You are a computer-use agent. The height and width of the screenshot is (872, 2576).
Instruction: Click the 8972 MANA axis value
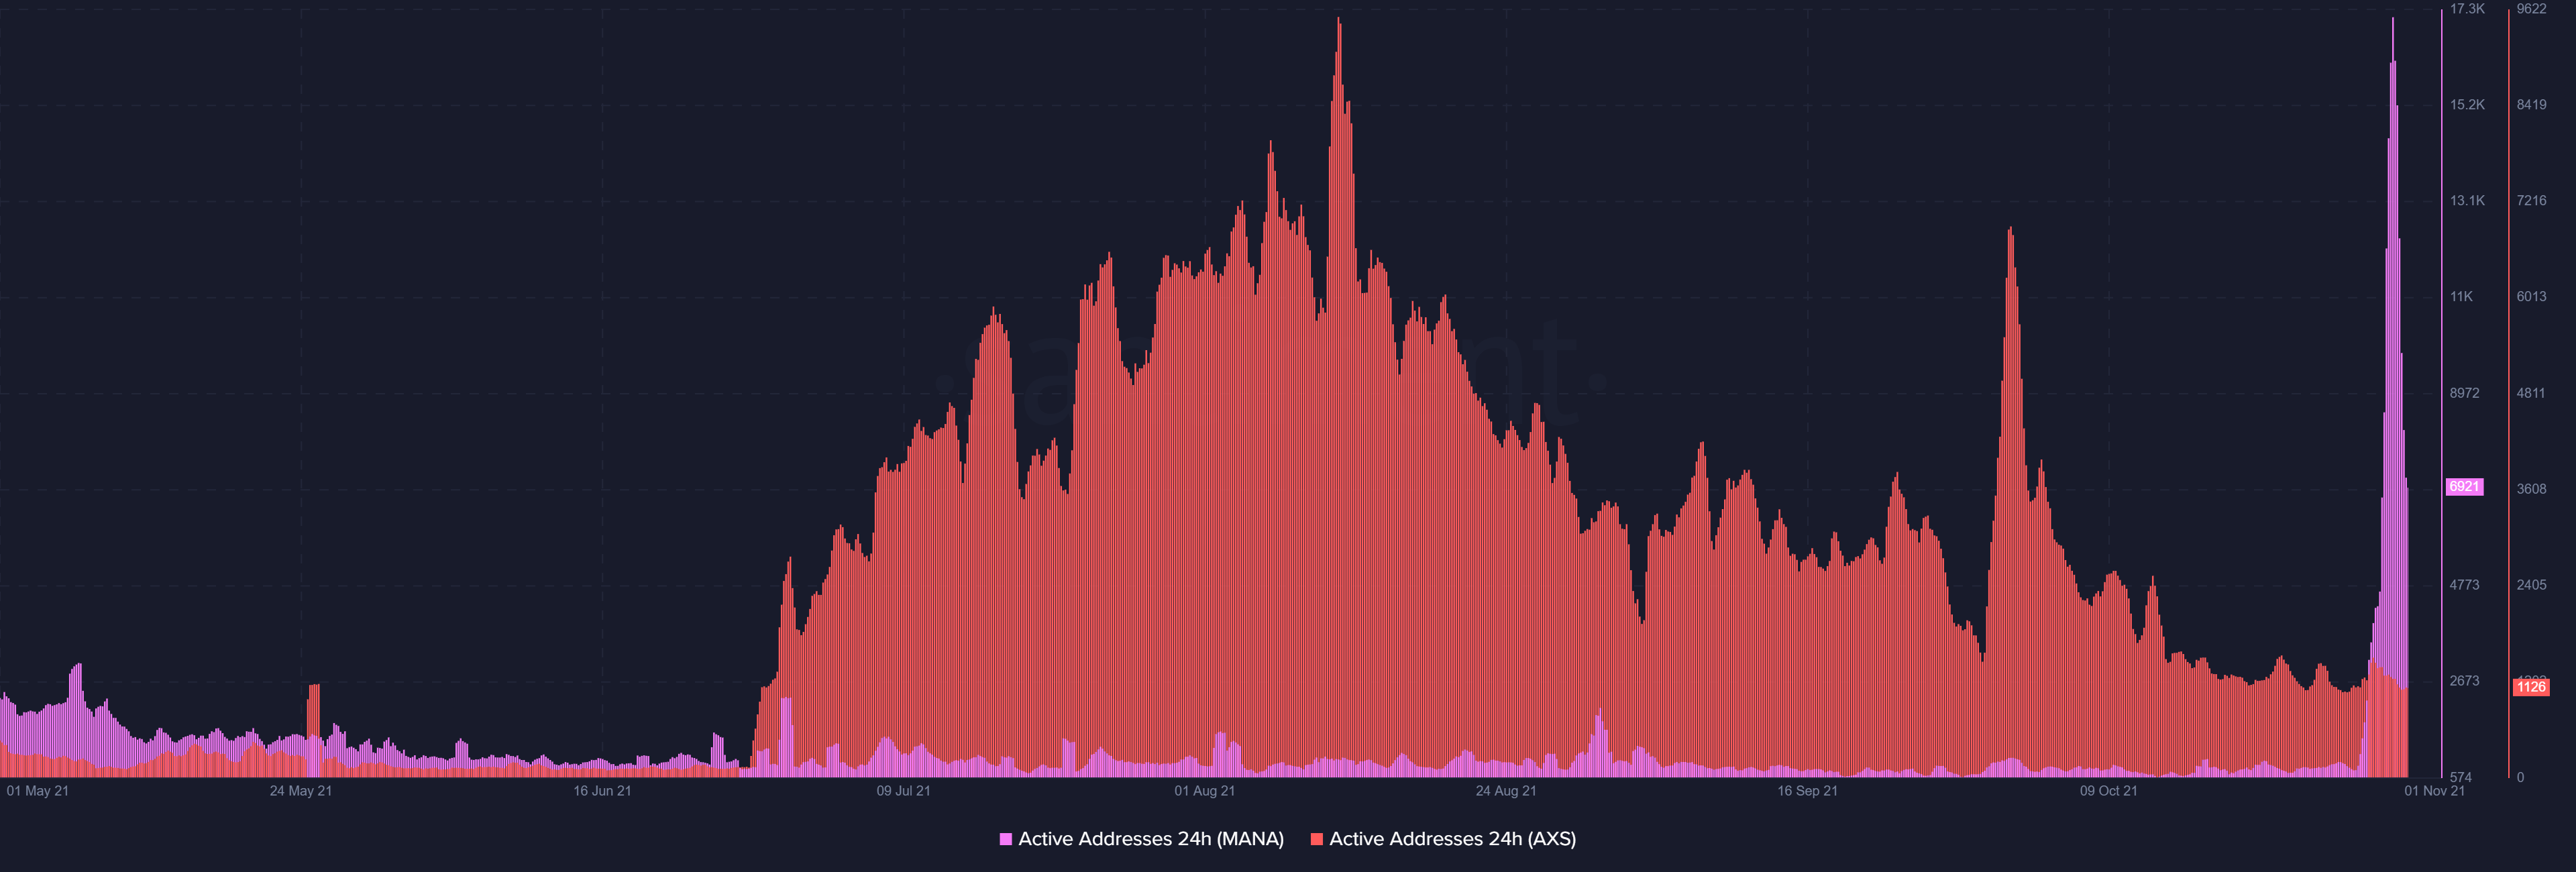coord(2464,393)
